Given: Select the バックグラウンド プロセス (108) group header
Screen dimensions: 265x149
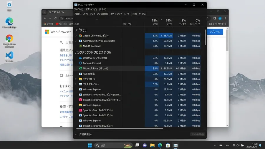Looking at the screenshot, I should pos(93,52).
